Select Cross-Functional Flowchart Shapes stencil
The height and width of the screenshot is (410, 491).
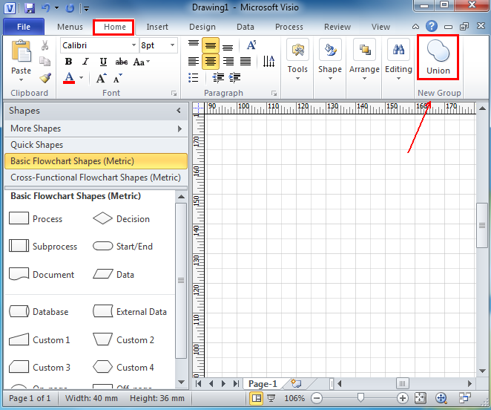(95, 178)
